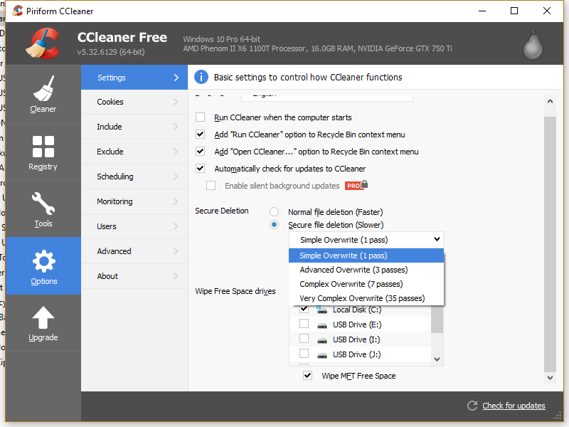The height and width of the screenshot is (427, 569).
Task: Click the drive list scrollbar thumb
Action: [437, 319]
